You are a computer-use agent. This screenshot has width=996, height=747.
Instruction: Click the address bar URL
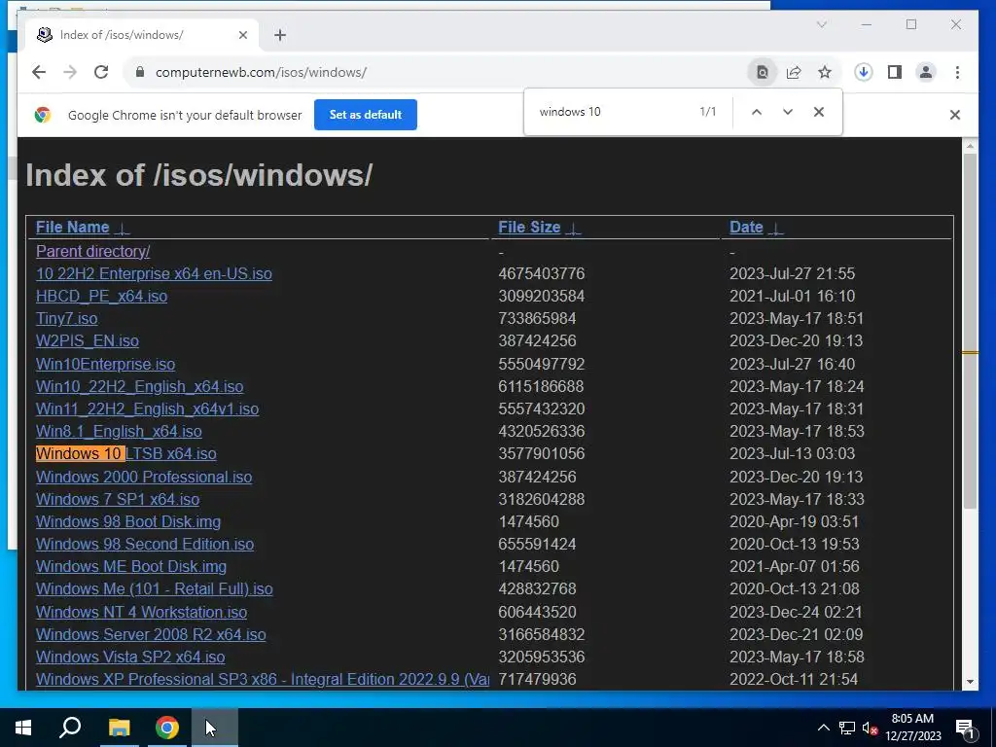coord(261,72)
